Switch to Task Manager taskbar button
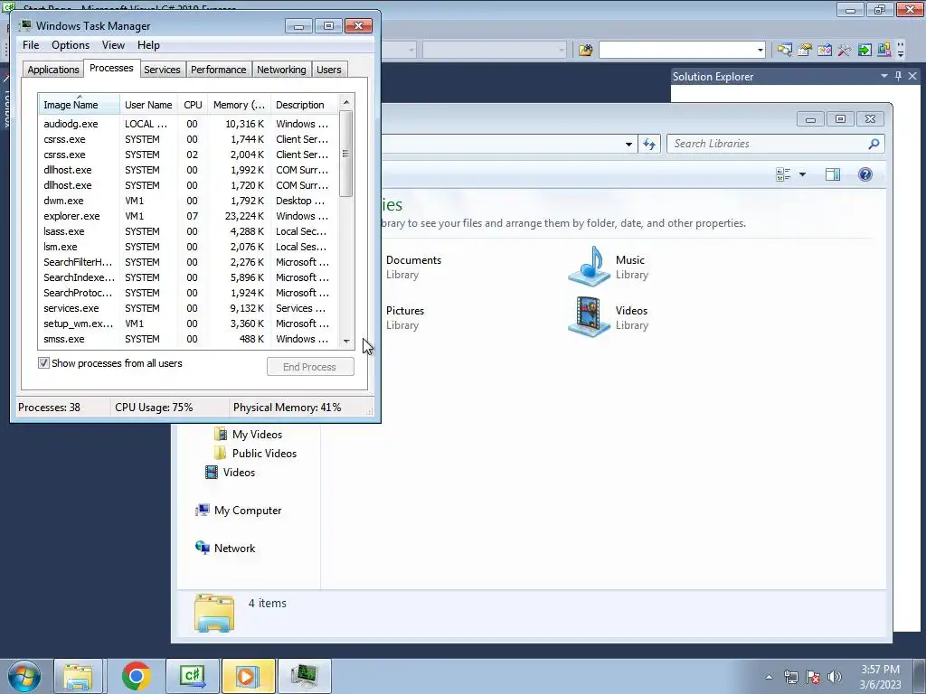This screenshot has width=926, height=694. (305, 676)
